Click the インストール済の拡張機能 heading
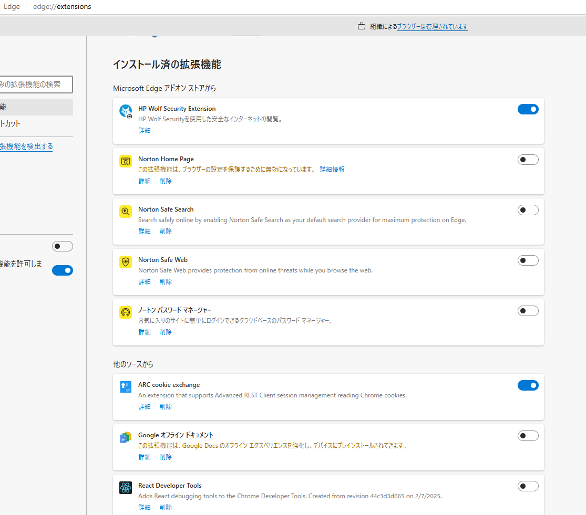 coord(167,64)
